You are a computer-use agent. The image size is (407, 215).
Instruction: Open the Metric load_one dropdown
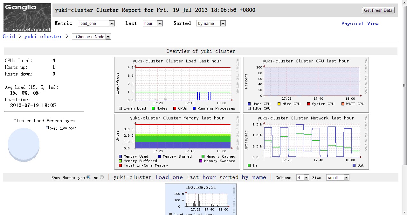(96, 23)
